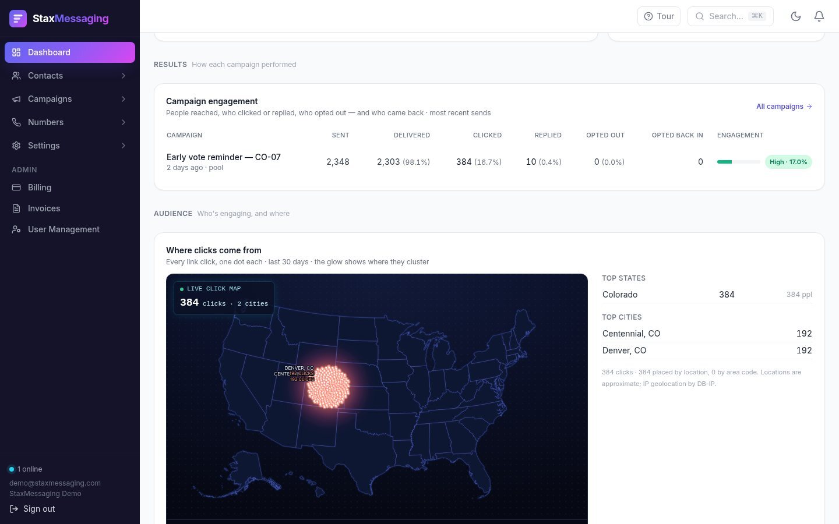Click the Search input field
The image size is (839, 524).
point(731,16)
